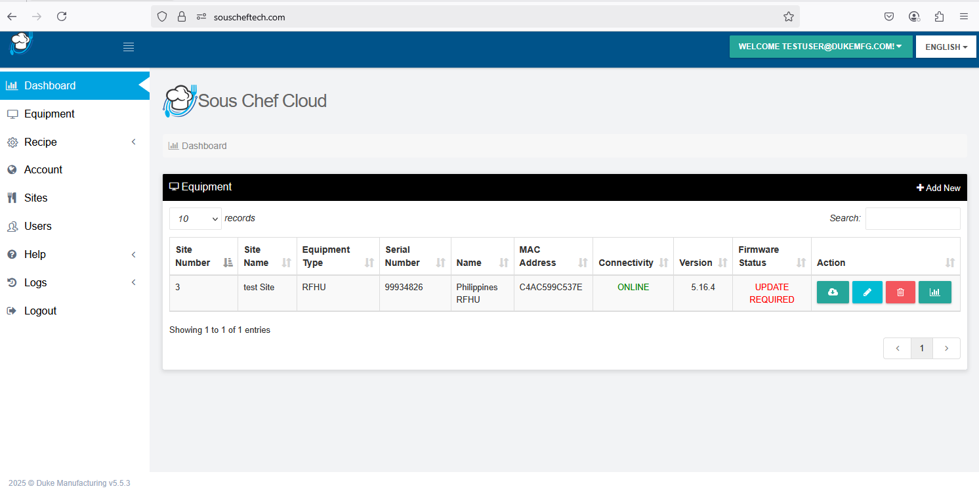Sort table by Equipment Type column
This screenshot has width=979, height=499.
[x=338, y=256]
